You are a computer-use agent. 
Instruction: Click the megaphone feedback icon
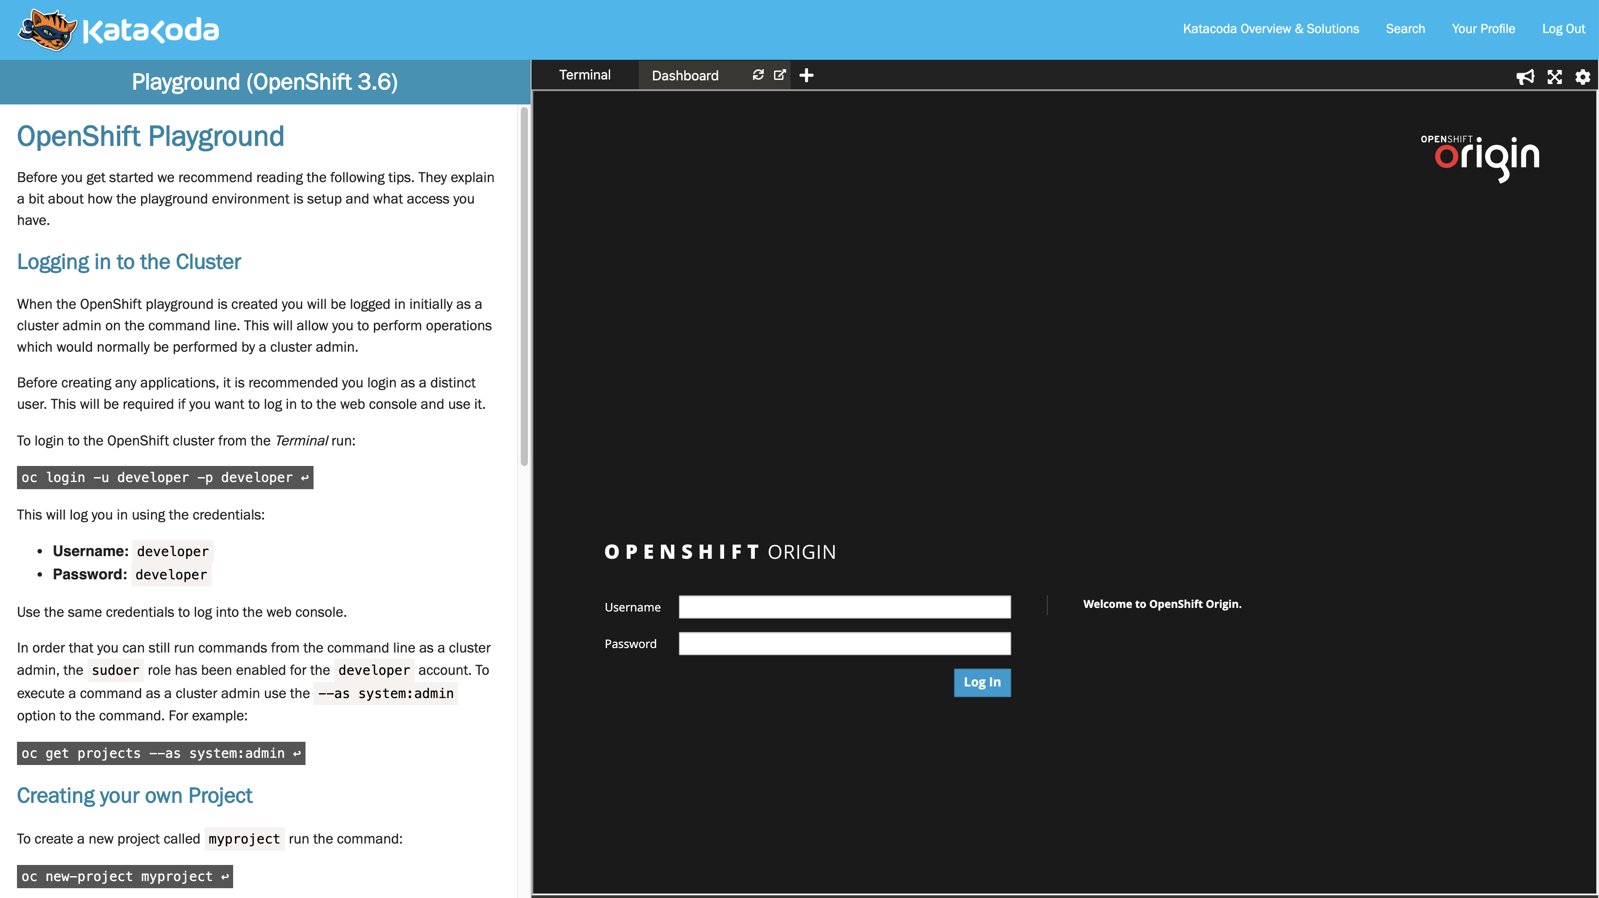pyautogui.click(x=1525, y=76)
